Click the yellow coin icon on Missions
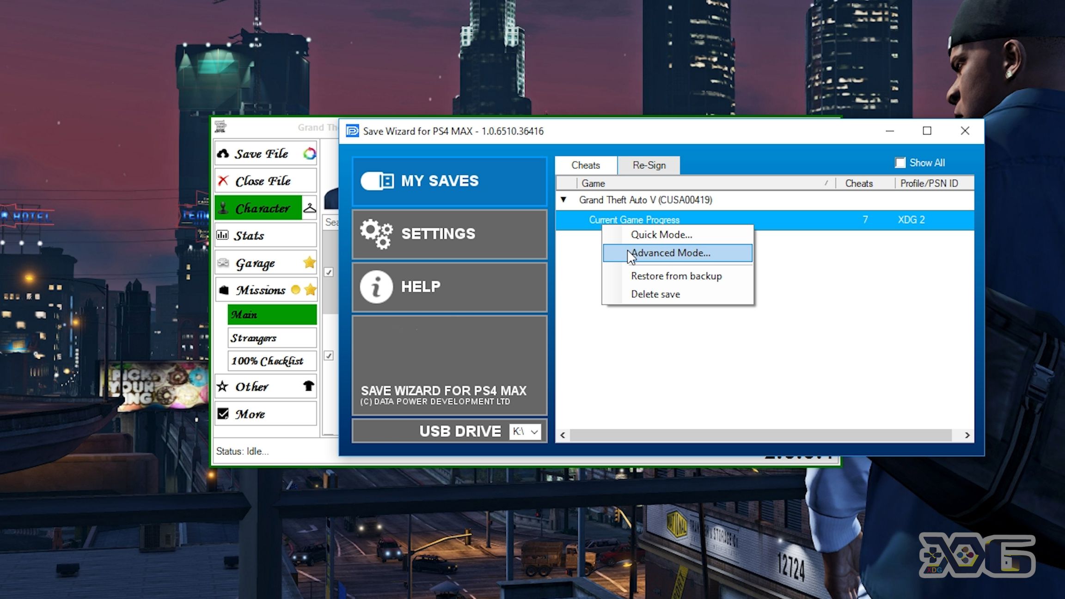The image size is (1065, 599). coord(295,290)
